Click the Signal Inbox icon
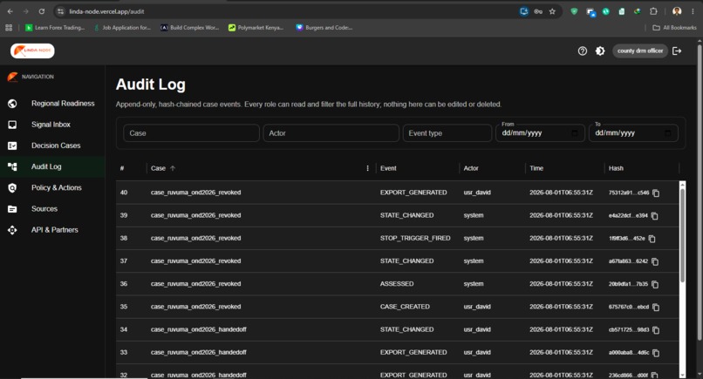Viewport: 703px width, 379px height. (12, 125)
